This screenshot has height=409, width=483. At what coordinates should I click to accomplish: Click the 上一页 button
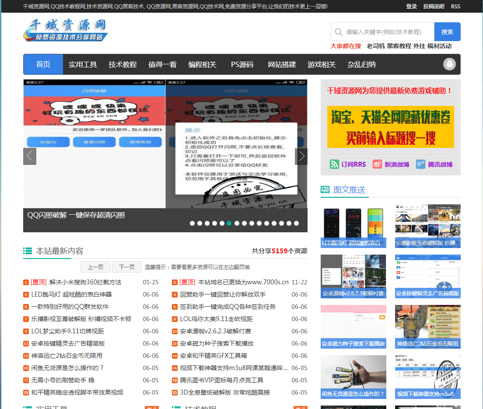(95, 267)
